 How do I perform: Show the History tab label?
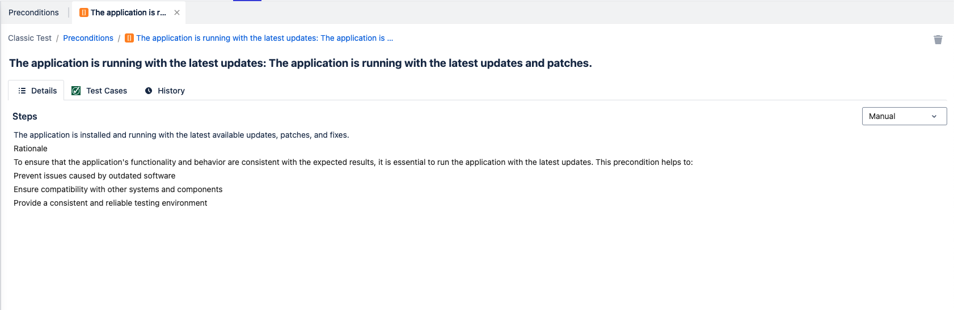pos(171,91)
